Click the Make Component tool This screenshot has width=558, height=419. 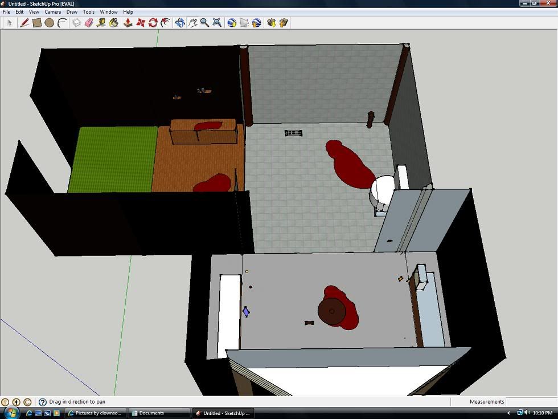coord(76,23)
